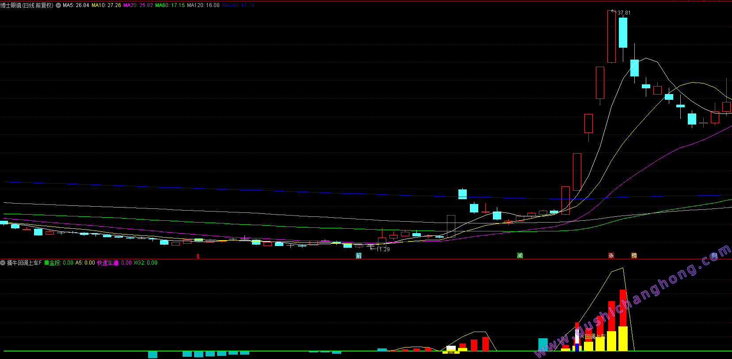Select the MA10: 27.26 label

click(106, 5)
